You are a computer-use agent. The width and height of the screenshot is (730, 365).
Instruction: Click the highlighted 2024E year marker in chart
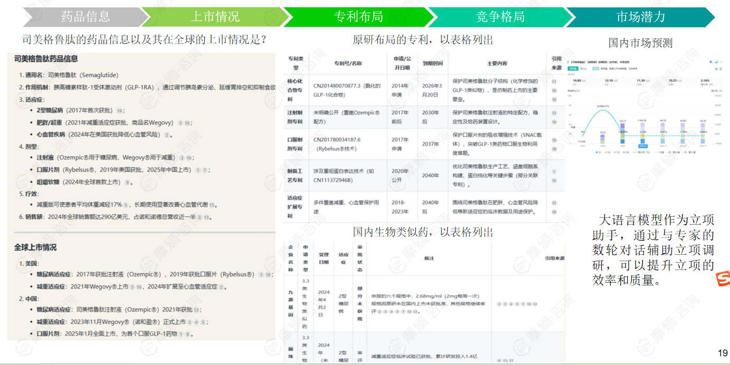tap(643, 146)
